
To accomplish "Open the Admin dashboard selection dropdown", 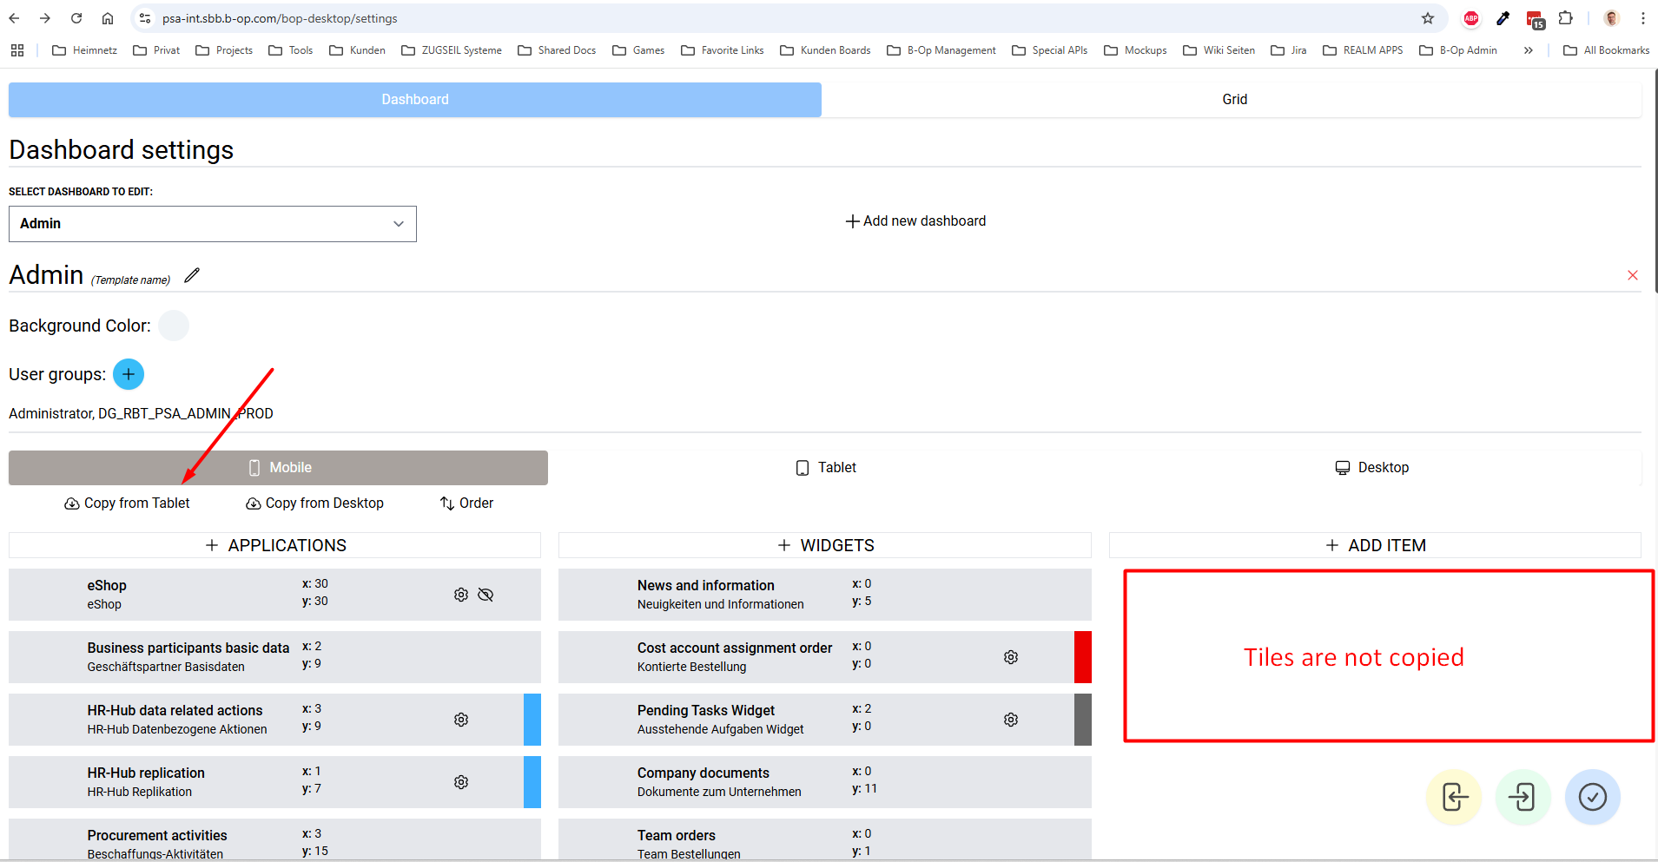I will pyautogui.click(x=213, y=224).
